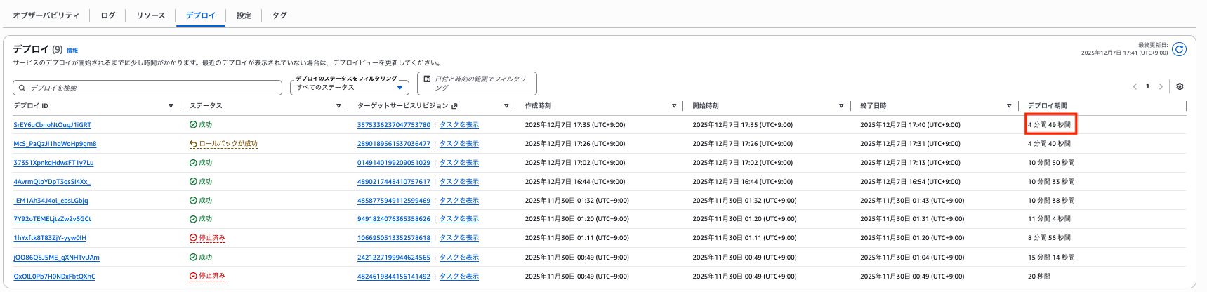Open deployment 4AvrmQlpYDpT3qsSI4Xx_
1207x292 pixels.
tap(52, 182)
